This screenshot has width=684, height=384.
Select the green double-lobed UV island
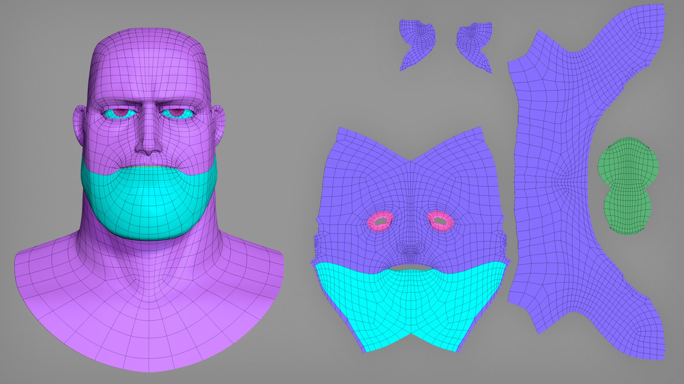628,186
